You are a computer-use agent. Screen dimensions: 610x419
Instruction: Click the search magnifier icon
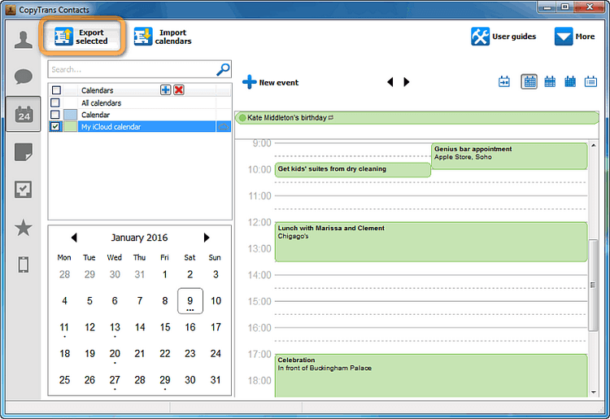pyautogui.click(x=223, y=70)
